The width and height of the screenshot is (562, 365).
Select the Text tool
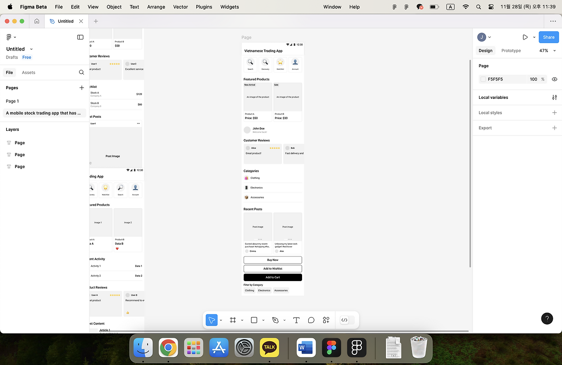point(296,320)
